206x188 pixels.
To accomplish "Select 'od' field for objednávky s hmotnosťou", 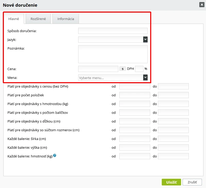I will (x=135, y=104).
